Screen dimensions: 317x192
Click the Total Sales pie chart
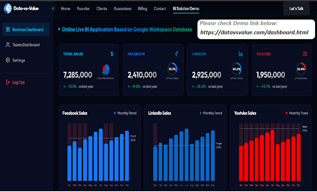point(106,70)
